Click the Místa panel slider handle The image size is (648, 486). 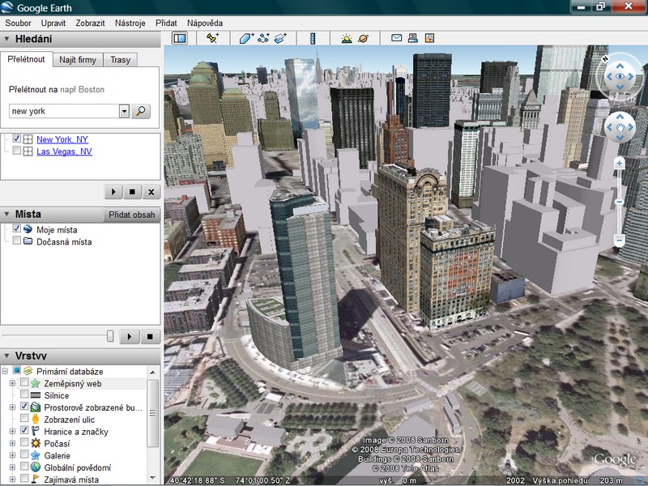(110, 336)
